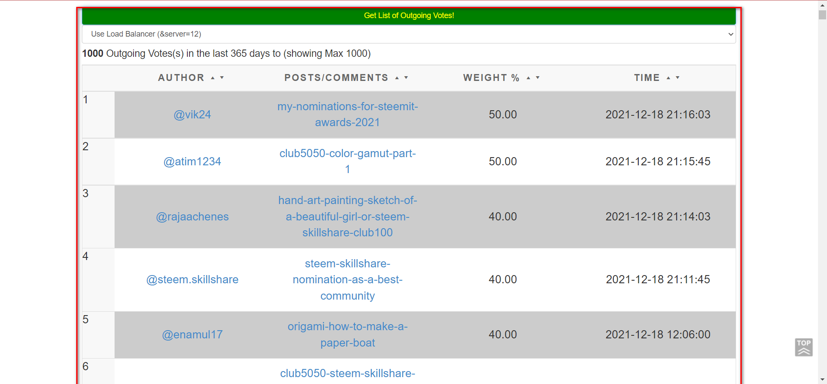The height and width of the screenshot is (384, 827).
Task: Open post club5050-color-gamut-part-1
Action: click(x=348, y=161)
